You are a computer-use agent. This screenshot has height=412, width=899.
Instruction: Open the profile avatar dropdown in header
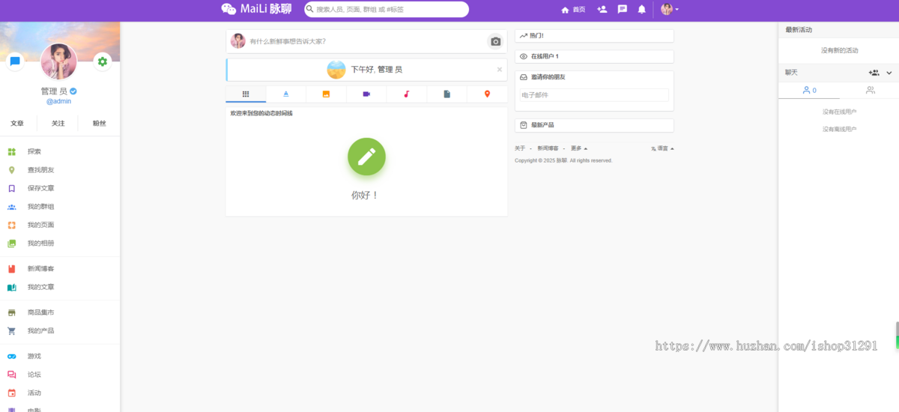tap(670, 9)
